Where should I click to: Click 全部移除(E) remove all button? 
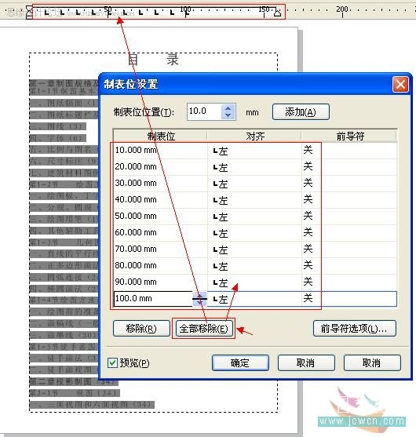pyautogui.click(x=204, y=329)
